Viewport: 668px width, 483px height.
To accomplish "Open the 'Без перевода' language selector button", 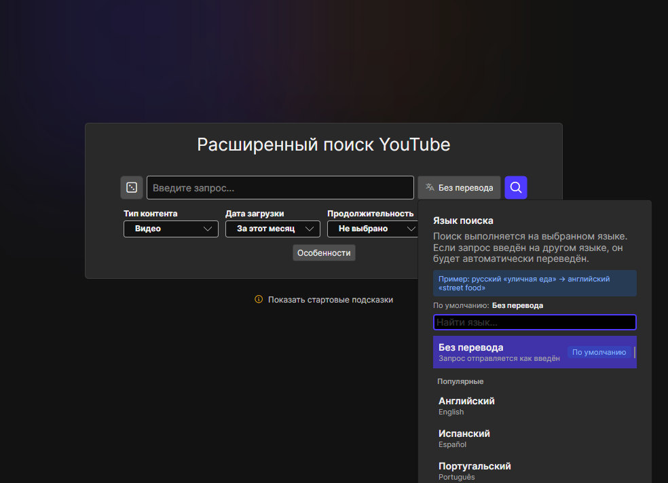I will tap(459, 188).
